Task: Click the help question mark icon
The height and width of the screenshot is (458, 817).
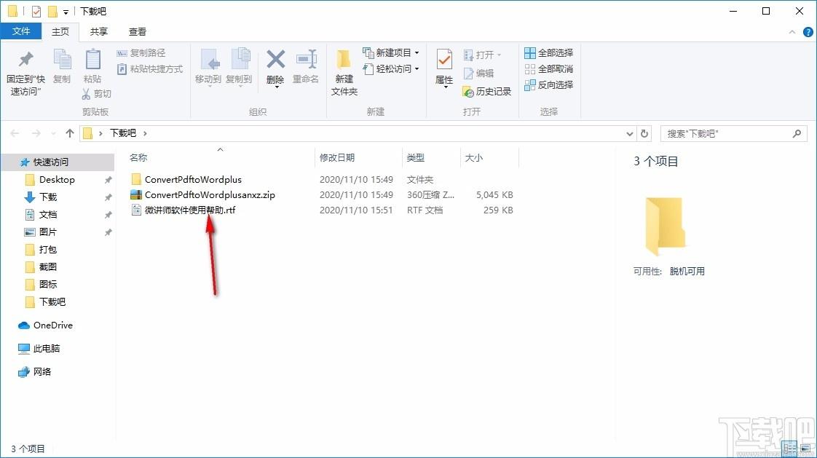Action: pyautogui.click(x=808, y=32)
